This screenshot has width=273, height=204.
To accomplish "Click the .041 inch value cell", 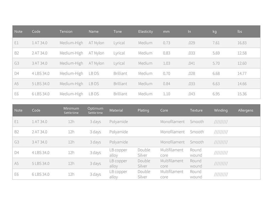I will tap(191, 63).
